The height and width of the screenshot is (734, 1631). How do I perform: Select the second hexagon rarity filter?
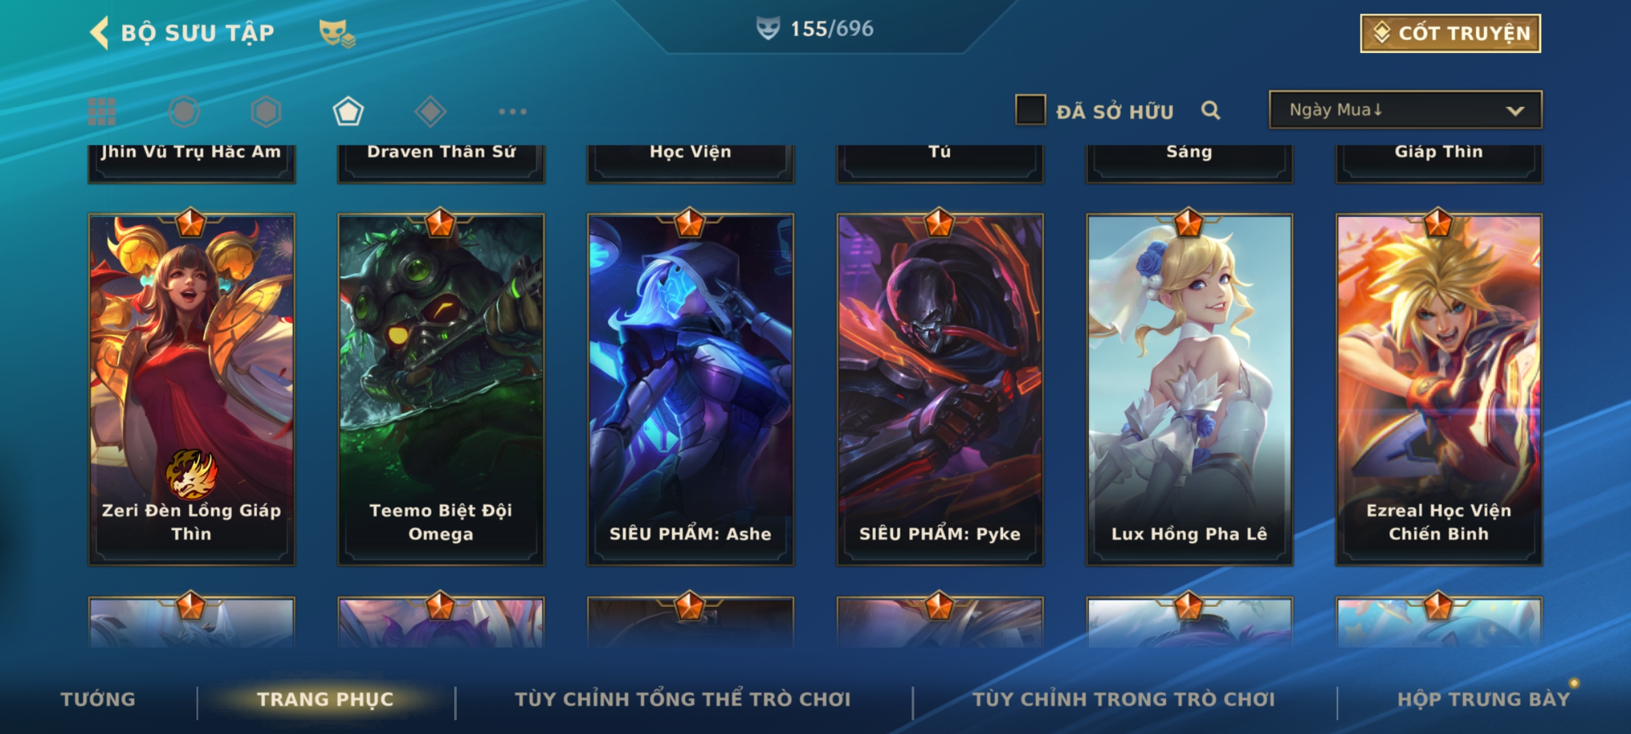[x=266, y=111]
